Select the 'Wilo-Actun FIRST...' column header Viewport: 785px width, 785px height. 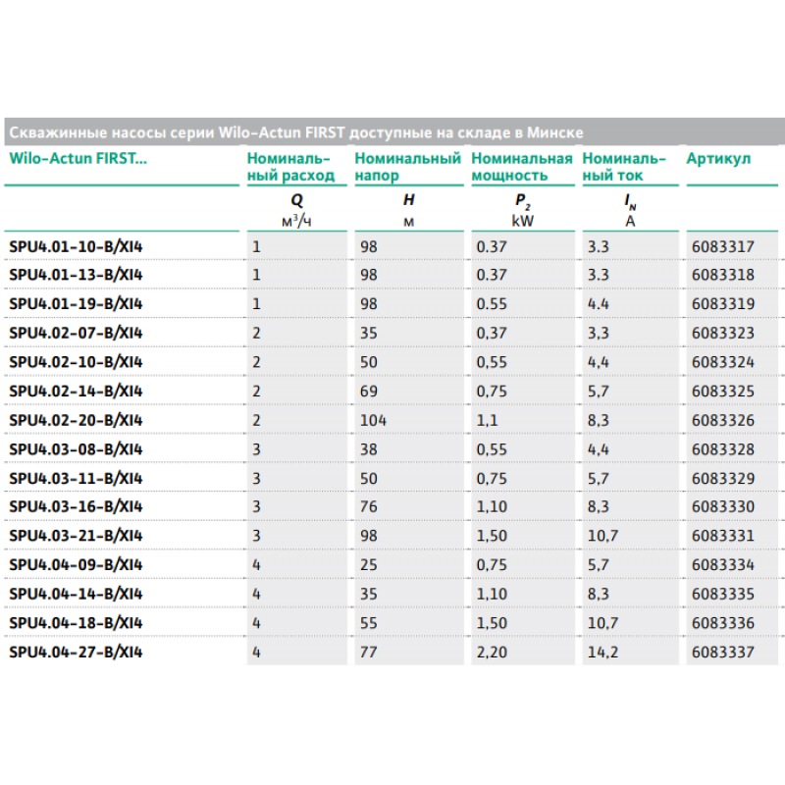[78, 158]
